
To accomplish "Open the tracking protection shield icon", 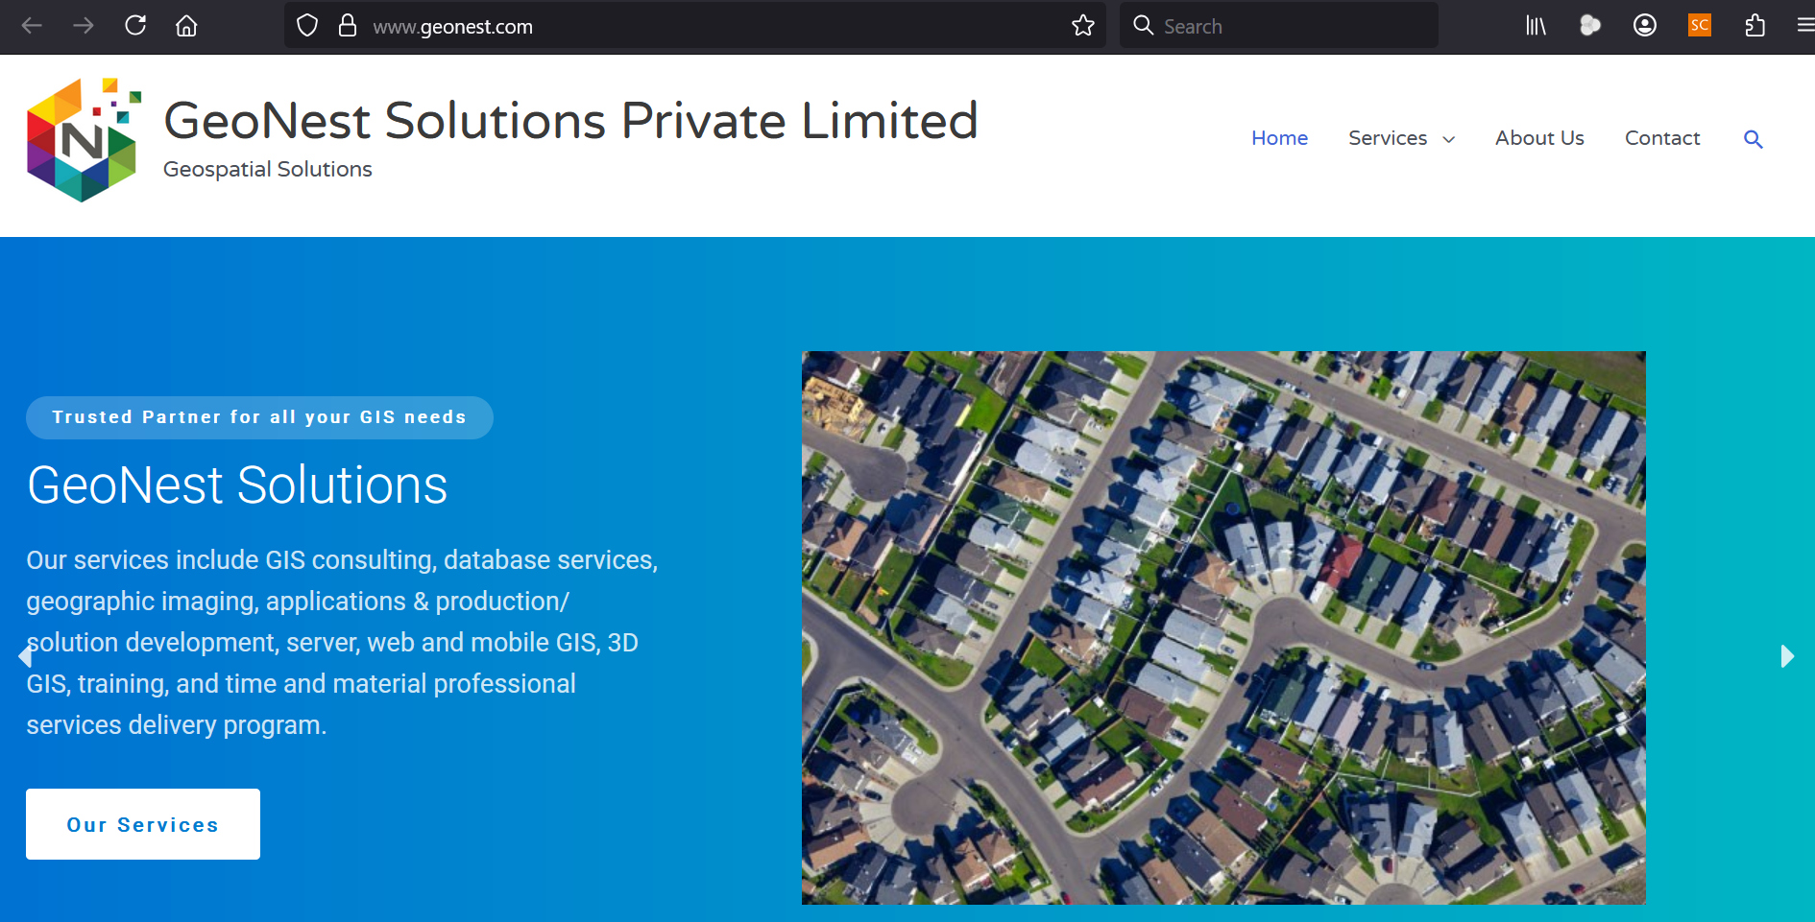I will point(307,26).
